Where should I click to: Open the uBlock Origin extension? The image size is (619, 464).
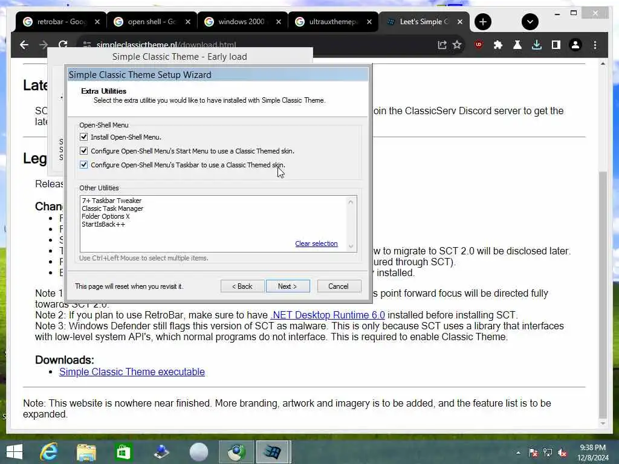[479, 45]
